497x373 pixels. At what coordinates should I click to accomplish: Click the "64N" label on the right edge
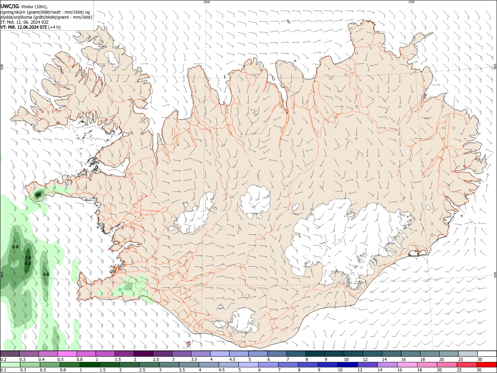click(x=495, y=275)
